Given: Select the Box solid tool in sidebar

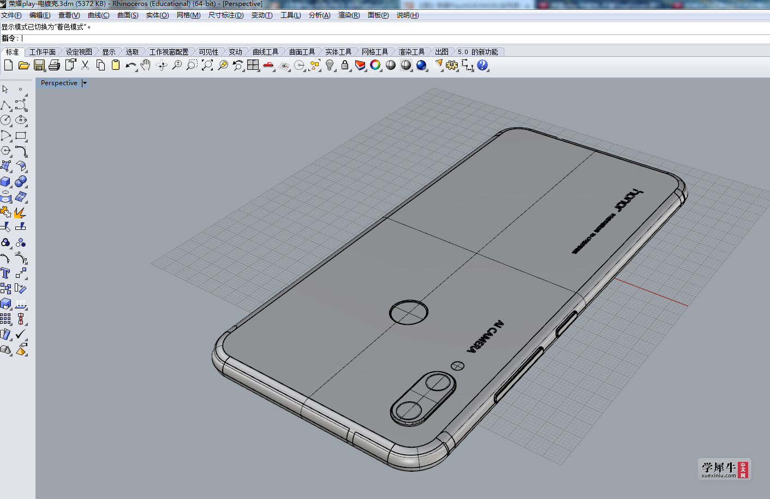Looking at the screenshot, I should (x=5, y=181).
